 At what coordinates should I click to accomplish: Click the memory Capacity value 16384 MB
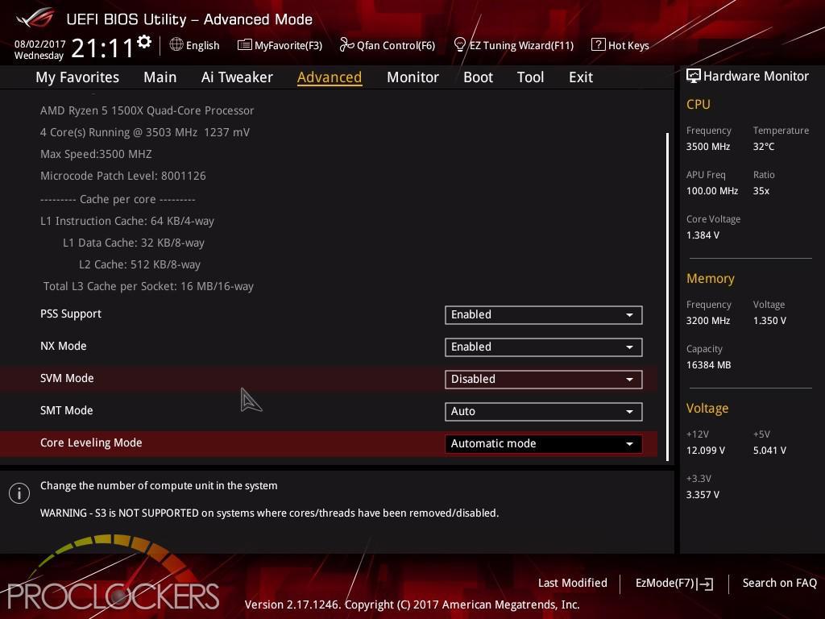pyautogui.click(x=708, y=365)
